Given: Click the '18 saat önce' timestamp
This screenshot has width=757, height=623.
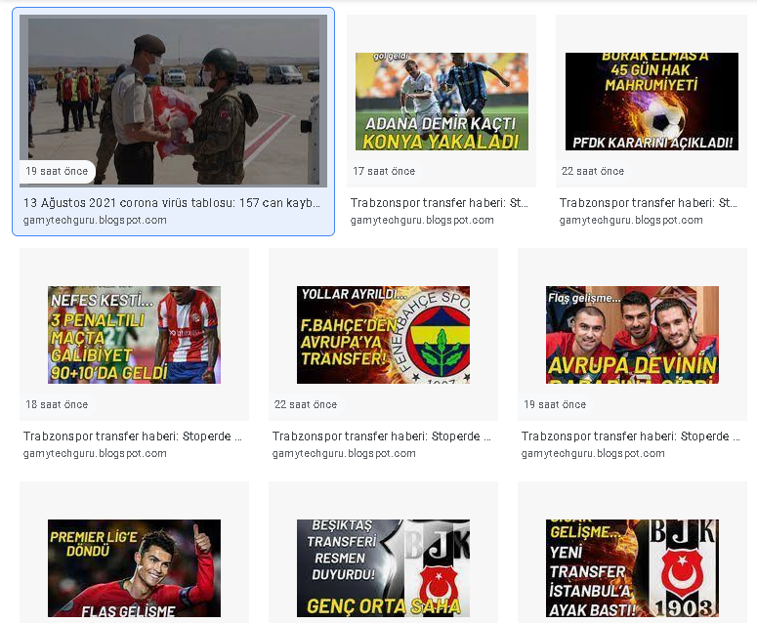Looking at the screenshot, I should (x=57, y=405).
